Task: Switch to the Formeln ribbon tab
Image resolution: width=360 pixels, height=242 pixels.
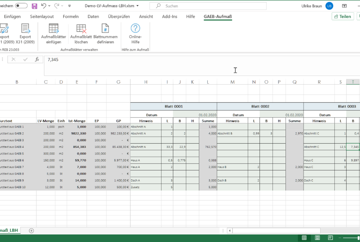Action: pos(71,16)
